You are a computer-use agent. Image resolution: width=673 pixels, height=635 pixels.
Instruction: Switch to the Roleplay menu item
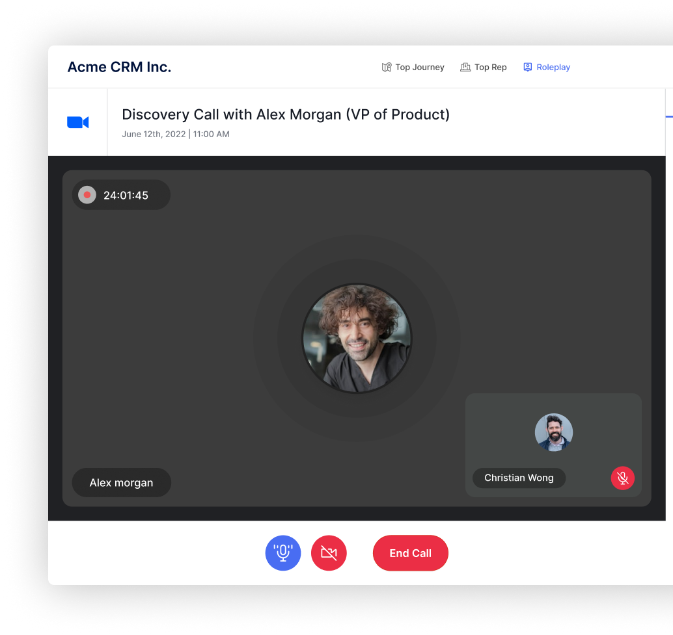[x=546, y=68]
